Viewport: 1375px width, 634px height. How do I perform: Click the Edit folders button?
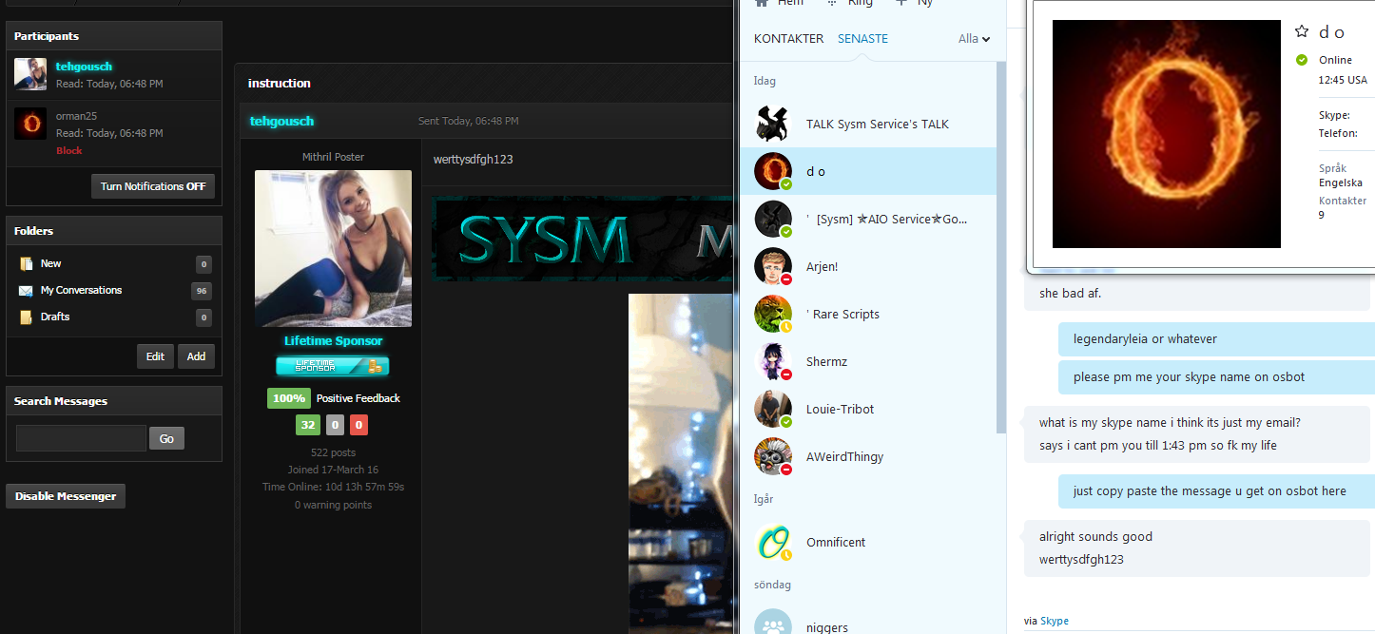tap(155, 356)
